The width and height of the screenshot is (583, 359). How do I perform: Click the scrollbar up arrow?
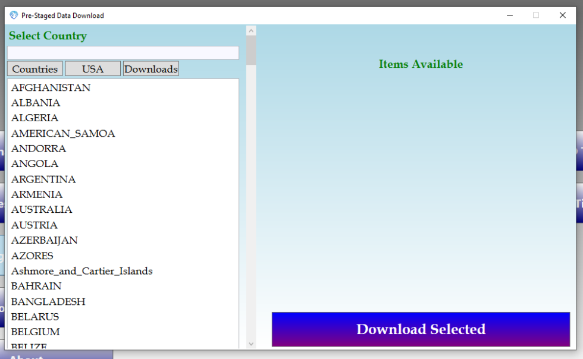point(250,30)
